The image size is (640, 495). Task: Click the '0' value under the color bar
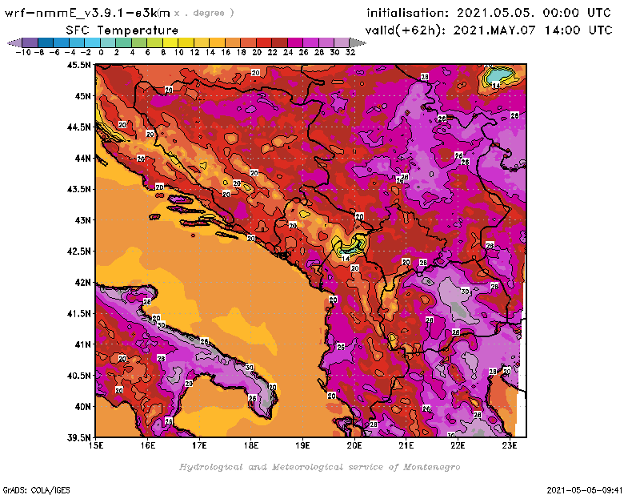101,52
